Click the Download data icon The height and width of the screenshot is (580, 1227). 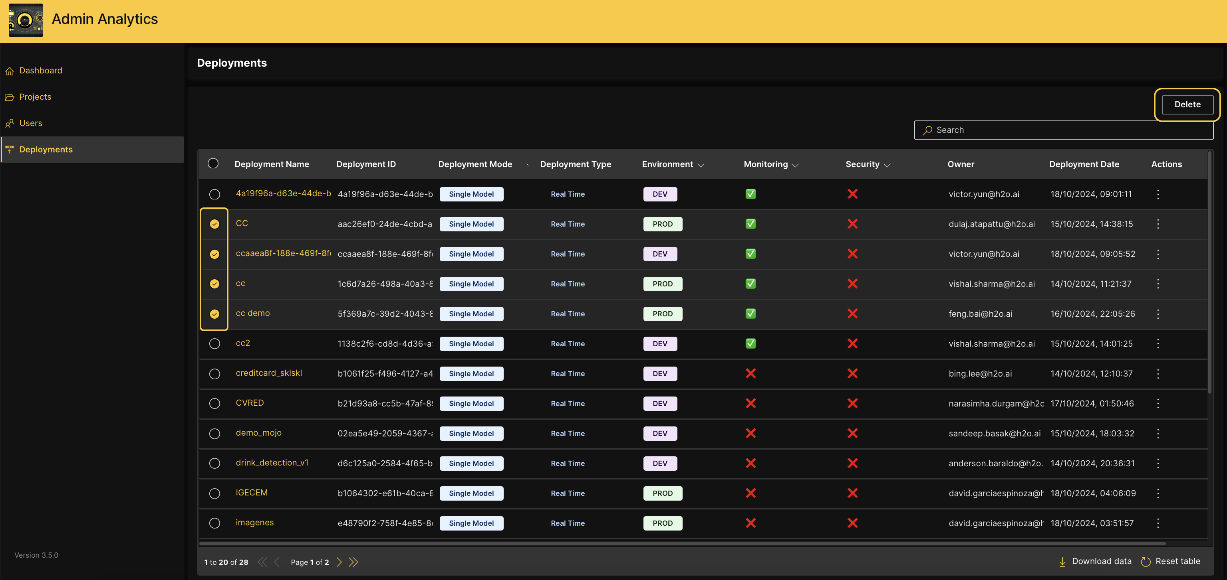(1062, 562)
